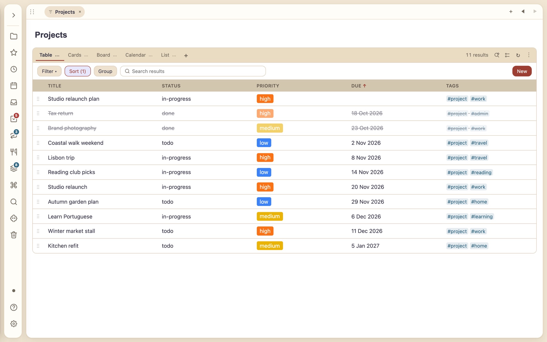
Task: Open the fork and knife icon
Action: pos(14,152)
